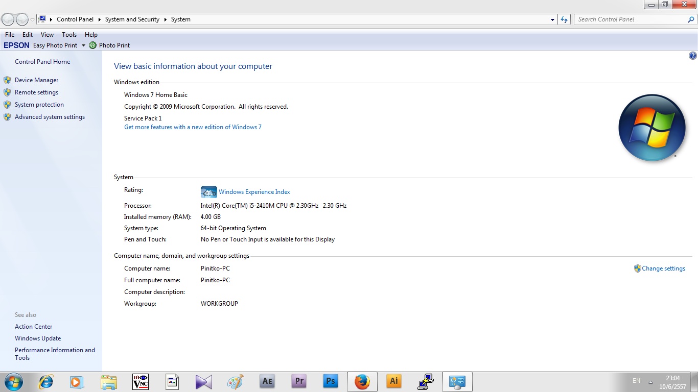Click the address bar refresh button

(564, 19)
